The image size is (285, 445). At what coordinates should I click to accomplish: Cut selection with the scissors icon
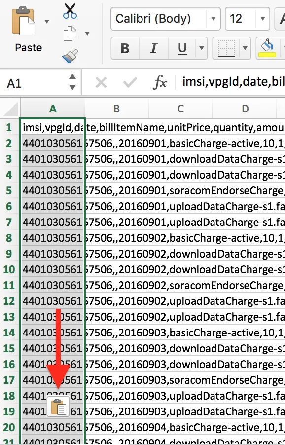(x=70, y=11)
